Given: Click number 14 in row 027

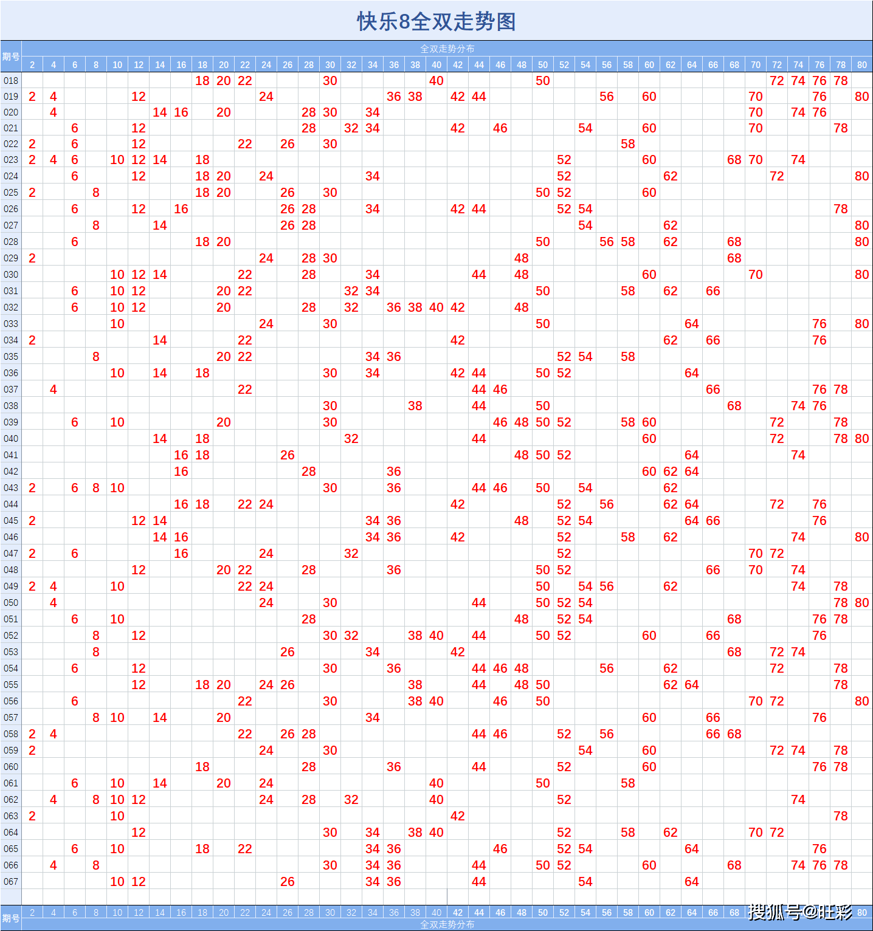Looking at the screenshot, I should point(160,225).
